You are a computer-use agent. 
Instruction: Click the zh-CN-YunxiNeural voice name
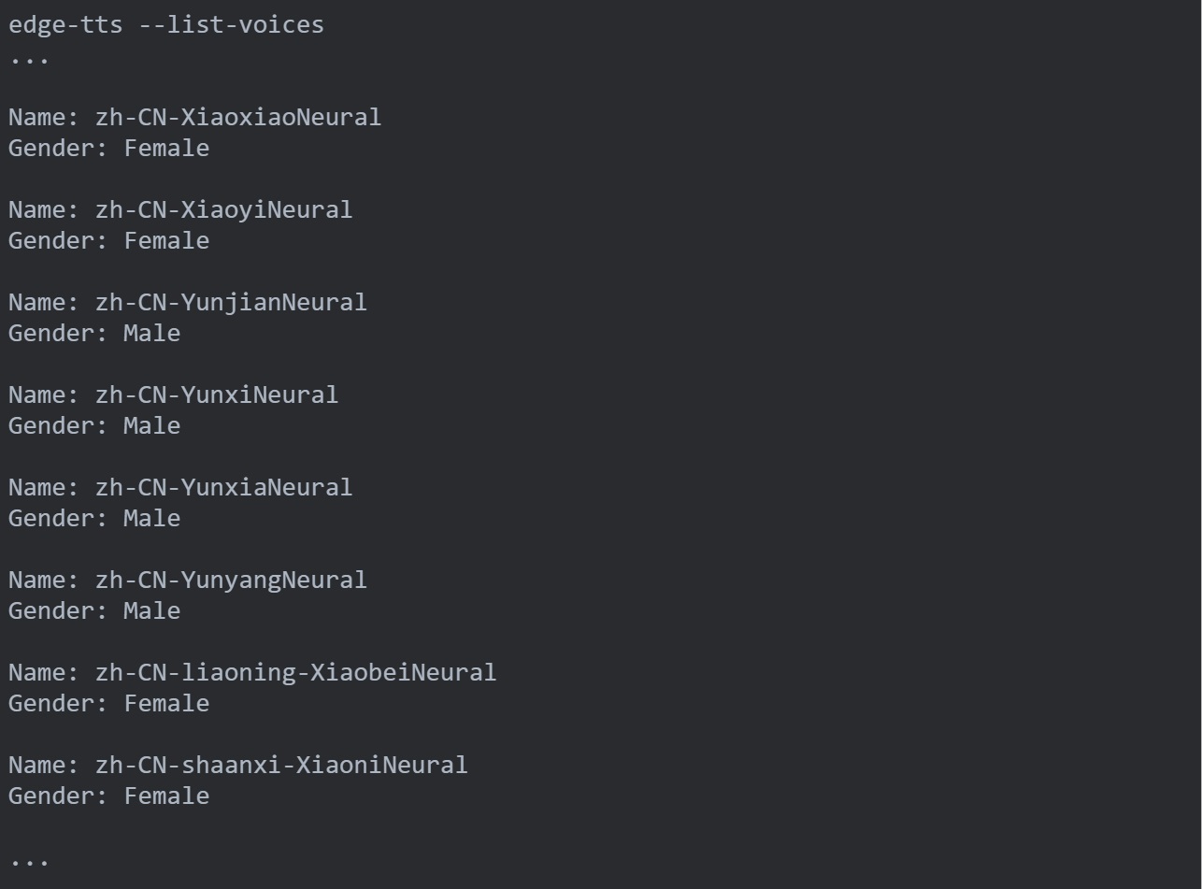(217, 395)
